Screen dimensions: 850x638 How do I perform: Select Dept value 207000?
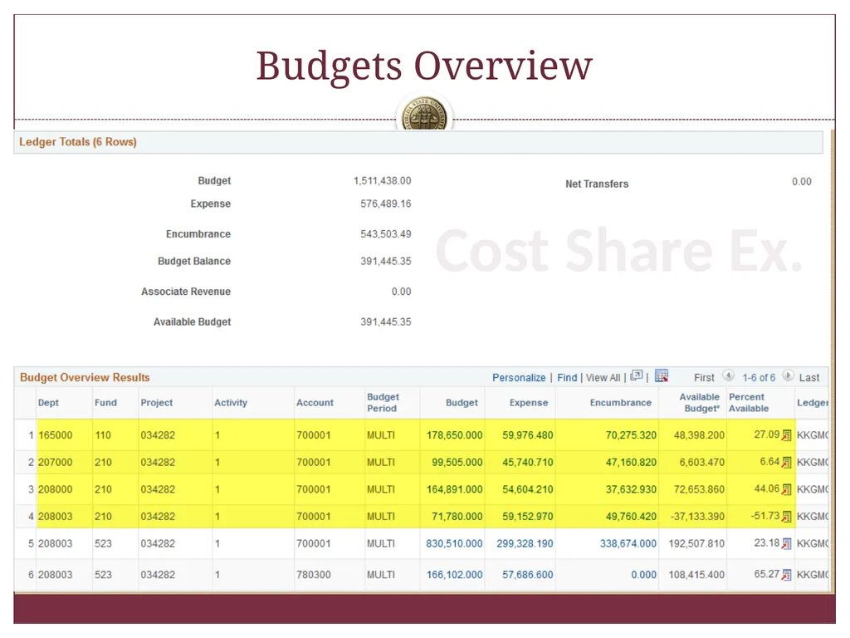click(x=56, y=462)
